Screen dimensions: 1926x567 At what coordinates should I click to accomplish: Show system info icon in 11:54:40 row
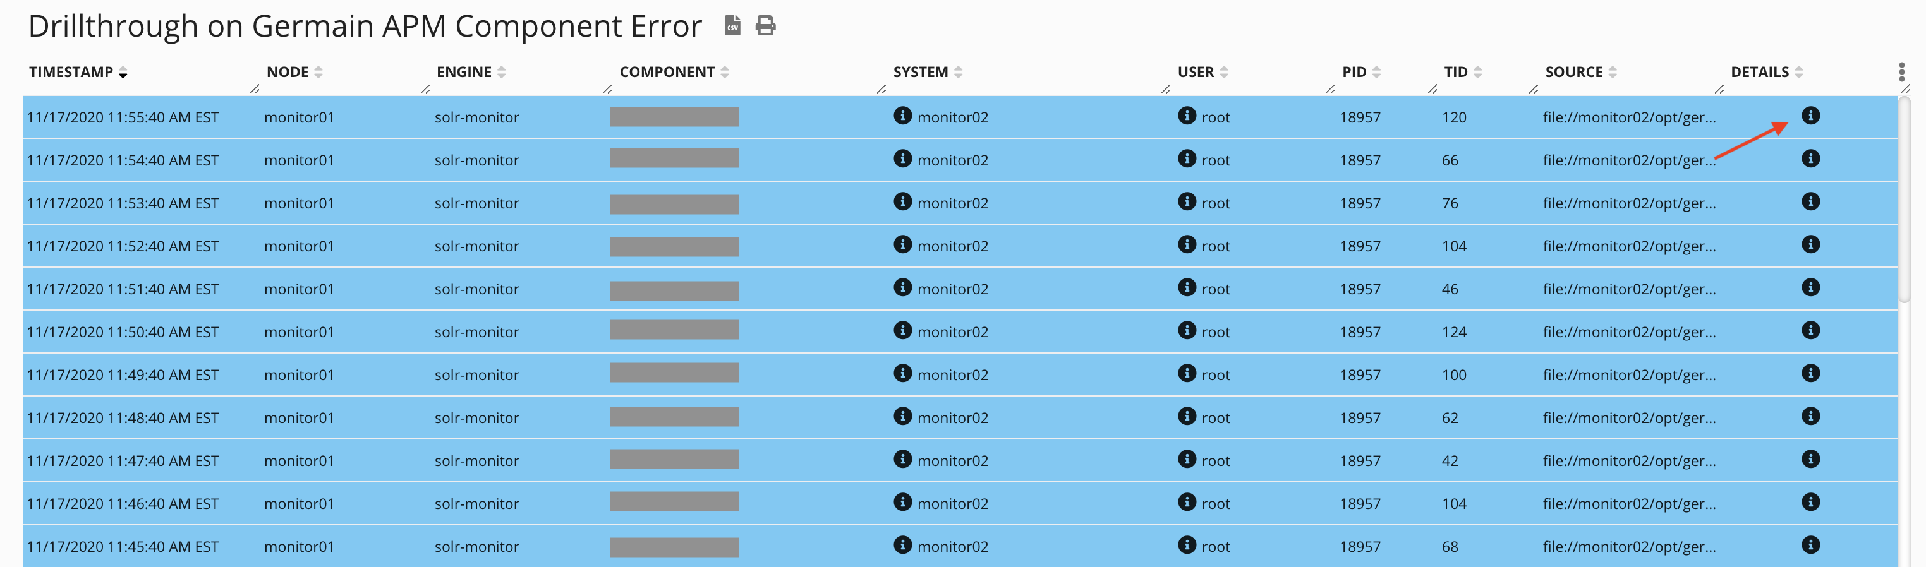click(902, 159)
